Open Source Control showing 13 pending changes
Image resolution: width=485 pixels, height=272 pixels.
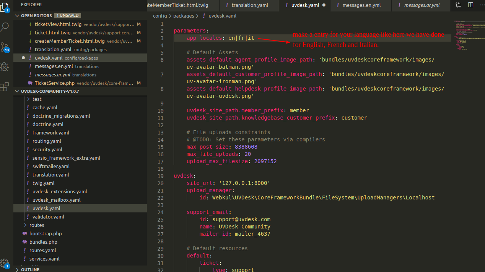pos(5,47)
